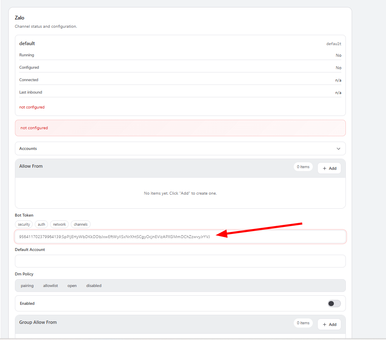Click Add button in Group Allow From

(329, 325)
